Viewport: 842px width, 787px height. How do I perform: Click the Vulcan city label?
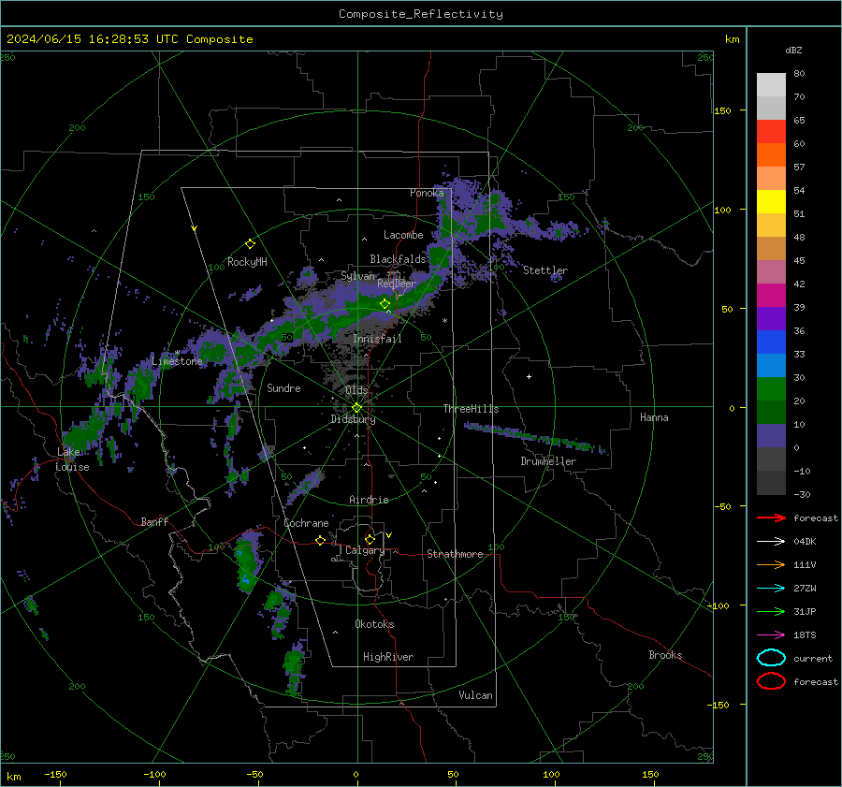tap(475, 695)
